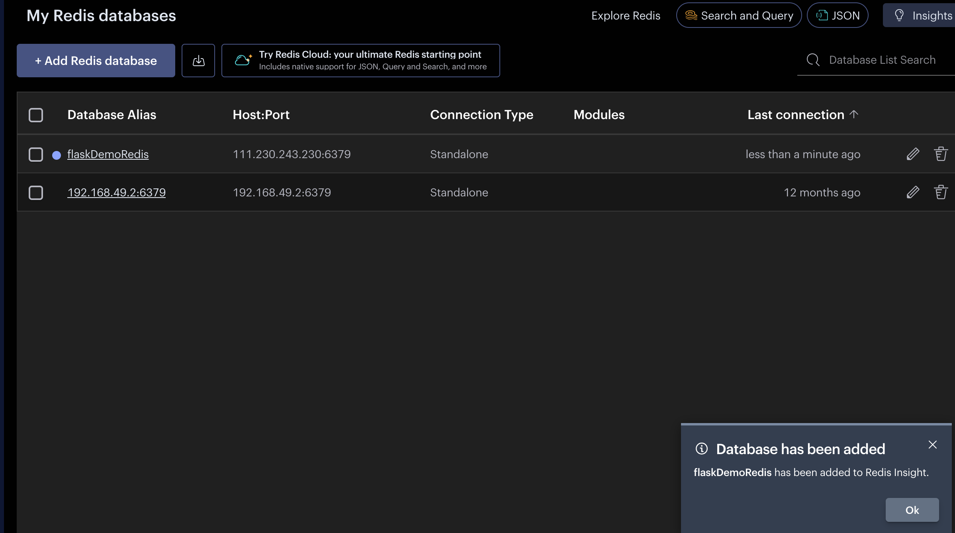Click the magnifier icon in Database List Search
The image size is (955, 533).
click(x=813, y=60)
